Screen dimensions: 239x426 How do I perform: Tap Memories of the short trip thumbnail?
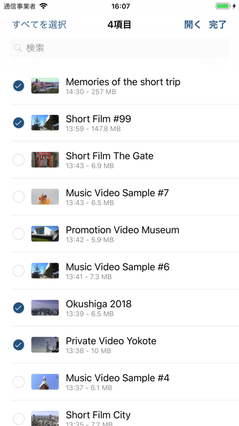tap(45, 86)
